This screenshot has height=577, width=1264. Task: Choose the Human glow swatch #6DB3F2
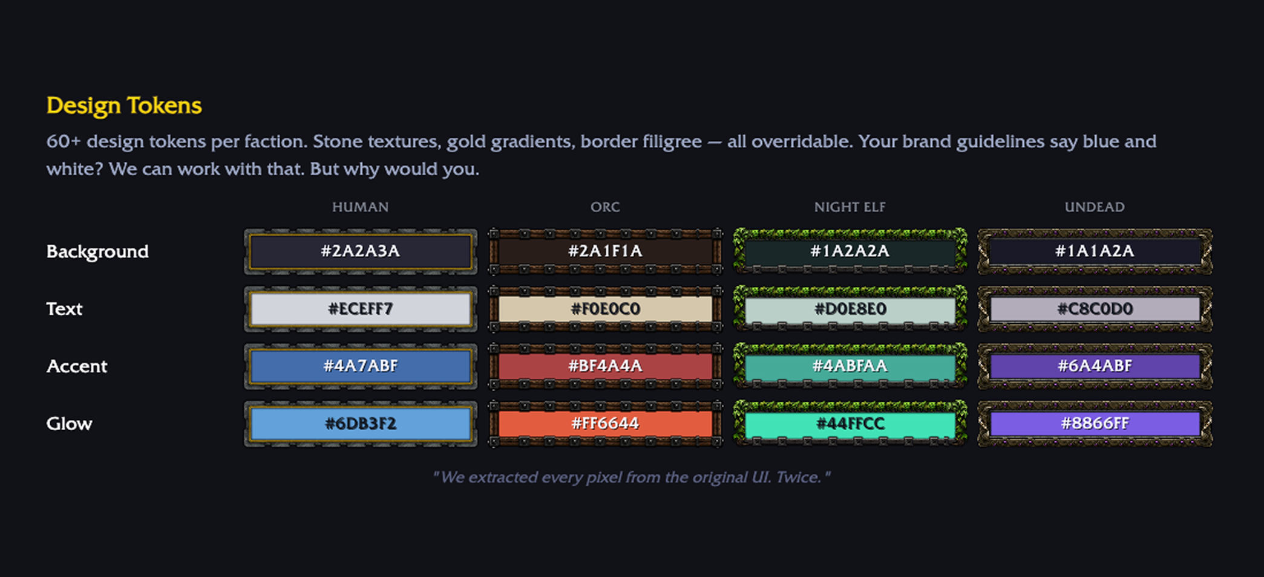[x=361, y=424]
